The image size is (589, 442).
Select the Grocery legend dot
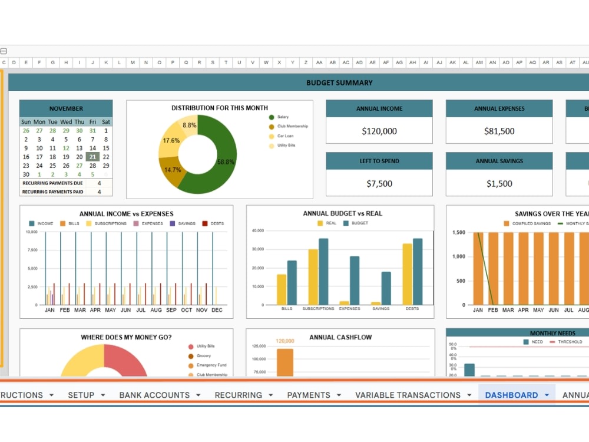(x=191, y=356)
